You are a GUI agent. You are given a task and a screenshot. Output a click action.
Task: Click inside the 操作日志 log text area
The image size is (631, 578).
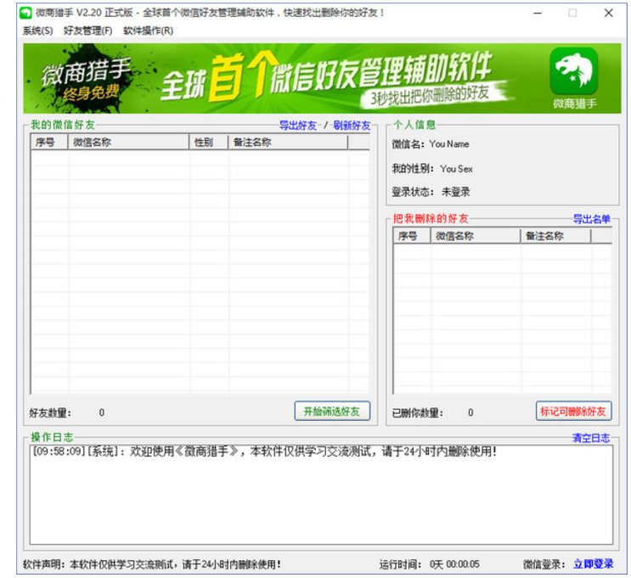(x=321, y=495)
